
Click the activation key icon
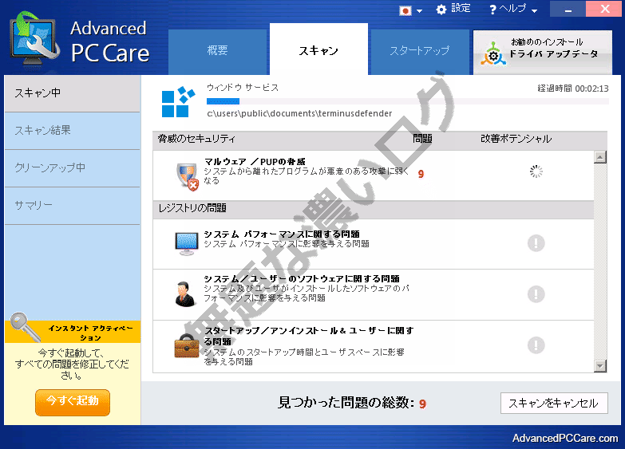pyautogui.click(x=25, y=327)
